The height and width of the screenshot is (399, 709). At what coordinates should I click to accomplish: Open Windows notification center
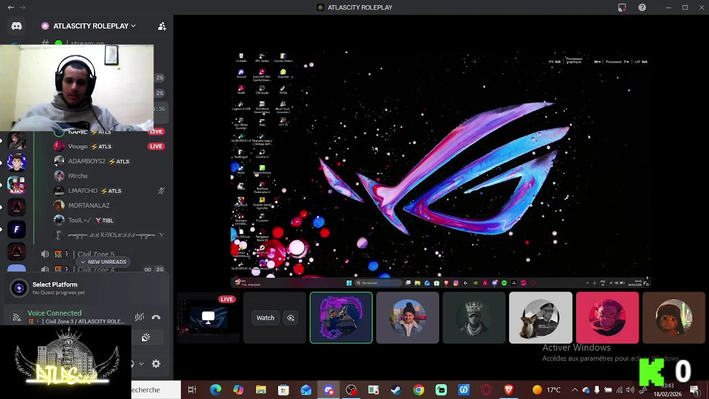click(694, 390)
